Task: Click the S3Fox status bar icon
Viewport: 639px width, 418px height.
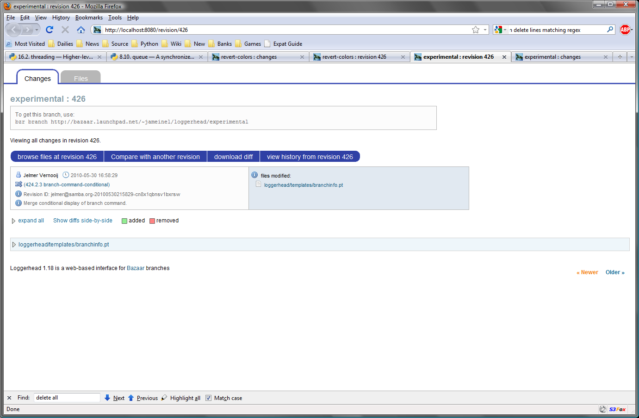Action: pos(617,409)
